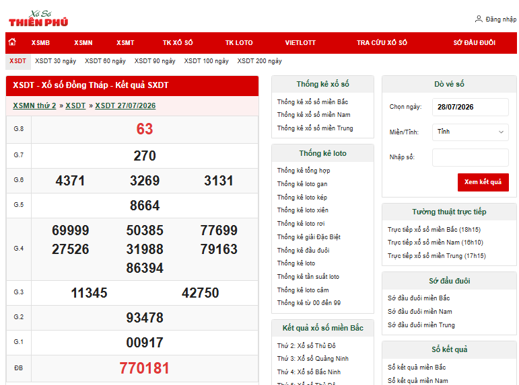Open Thống kê tổng hợp link
This screenshot has width=519, height=385.
coord(303,171)
